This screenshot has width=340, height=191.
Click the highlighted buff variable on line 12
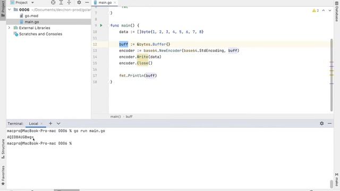pos(124,44)
